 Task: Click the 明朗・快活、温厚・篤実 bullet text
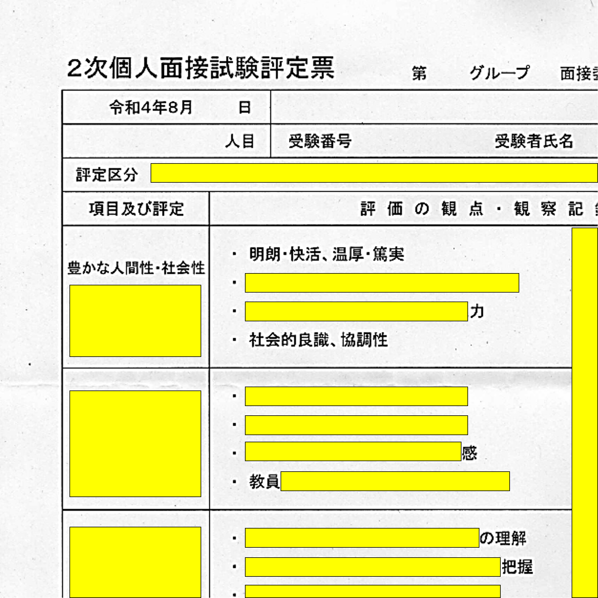point(326,255)
